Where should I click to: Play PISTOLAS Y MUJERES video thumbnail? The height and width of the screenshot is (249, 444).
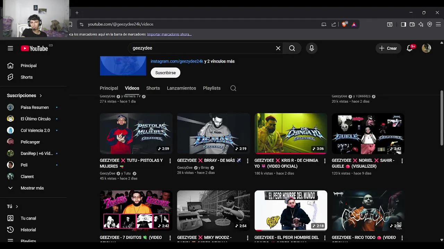click(x=136, y=133)
